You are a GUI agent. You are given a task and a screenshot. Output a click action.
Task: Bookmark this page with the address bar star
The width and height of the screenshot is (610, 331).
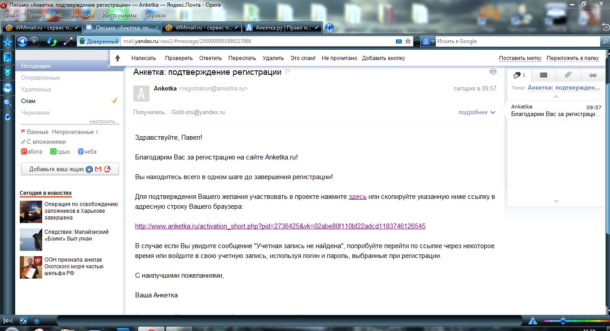(408, 41)
